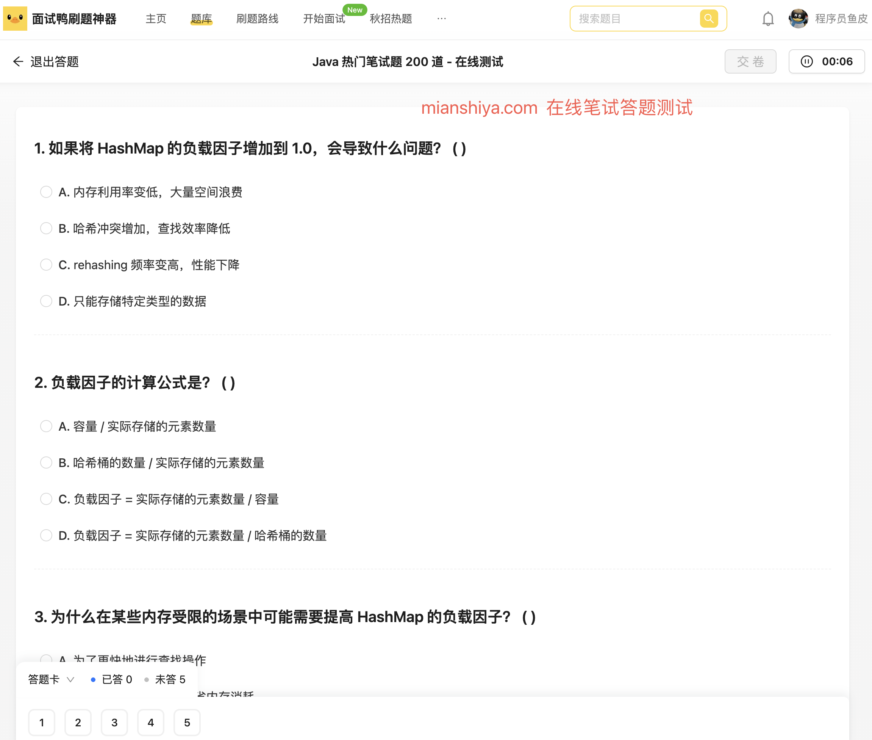
Task: Click the green New badge on 开始面试
Action: click(355, 9)
